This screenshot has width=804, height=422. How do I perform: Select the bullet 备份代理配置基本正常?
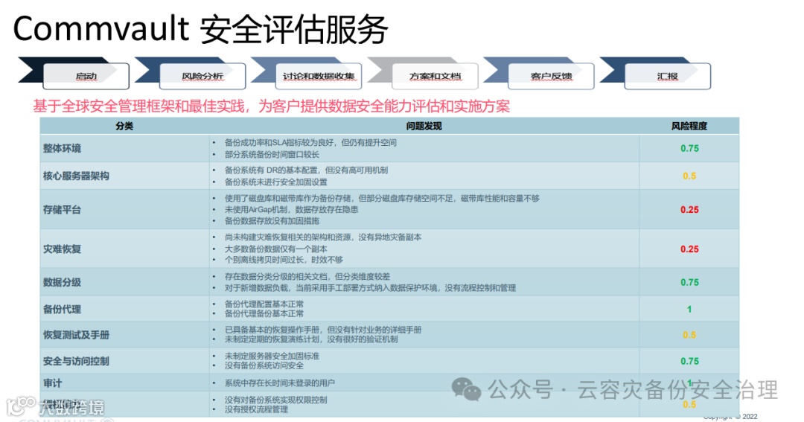(264, 304)
